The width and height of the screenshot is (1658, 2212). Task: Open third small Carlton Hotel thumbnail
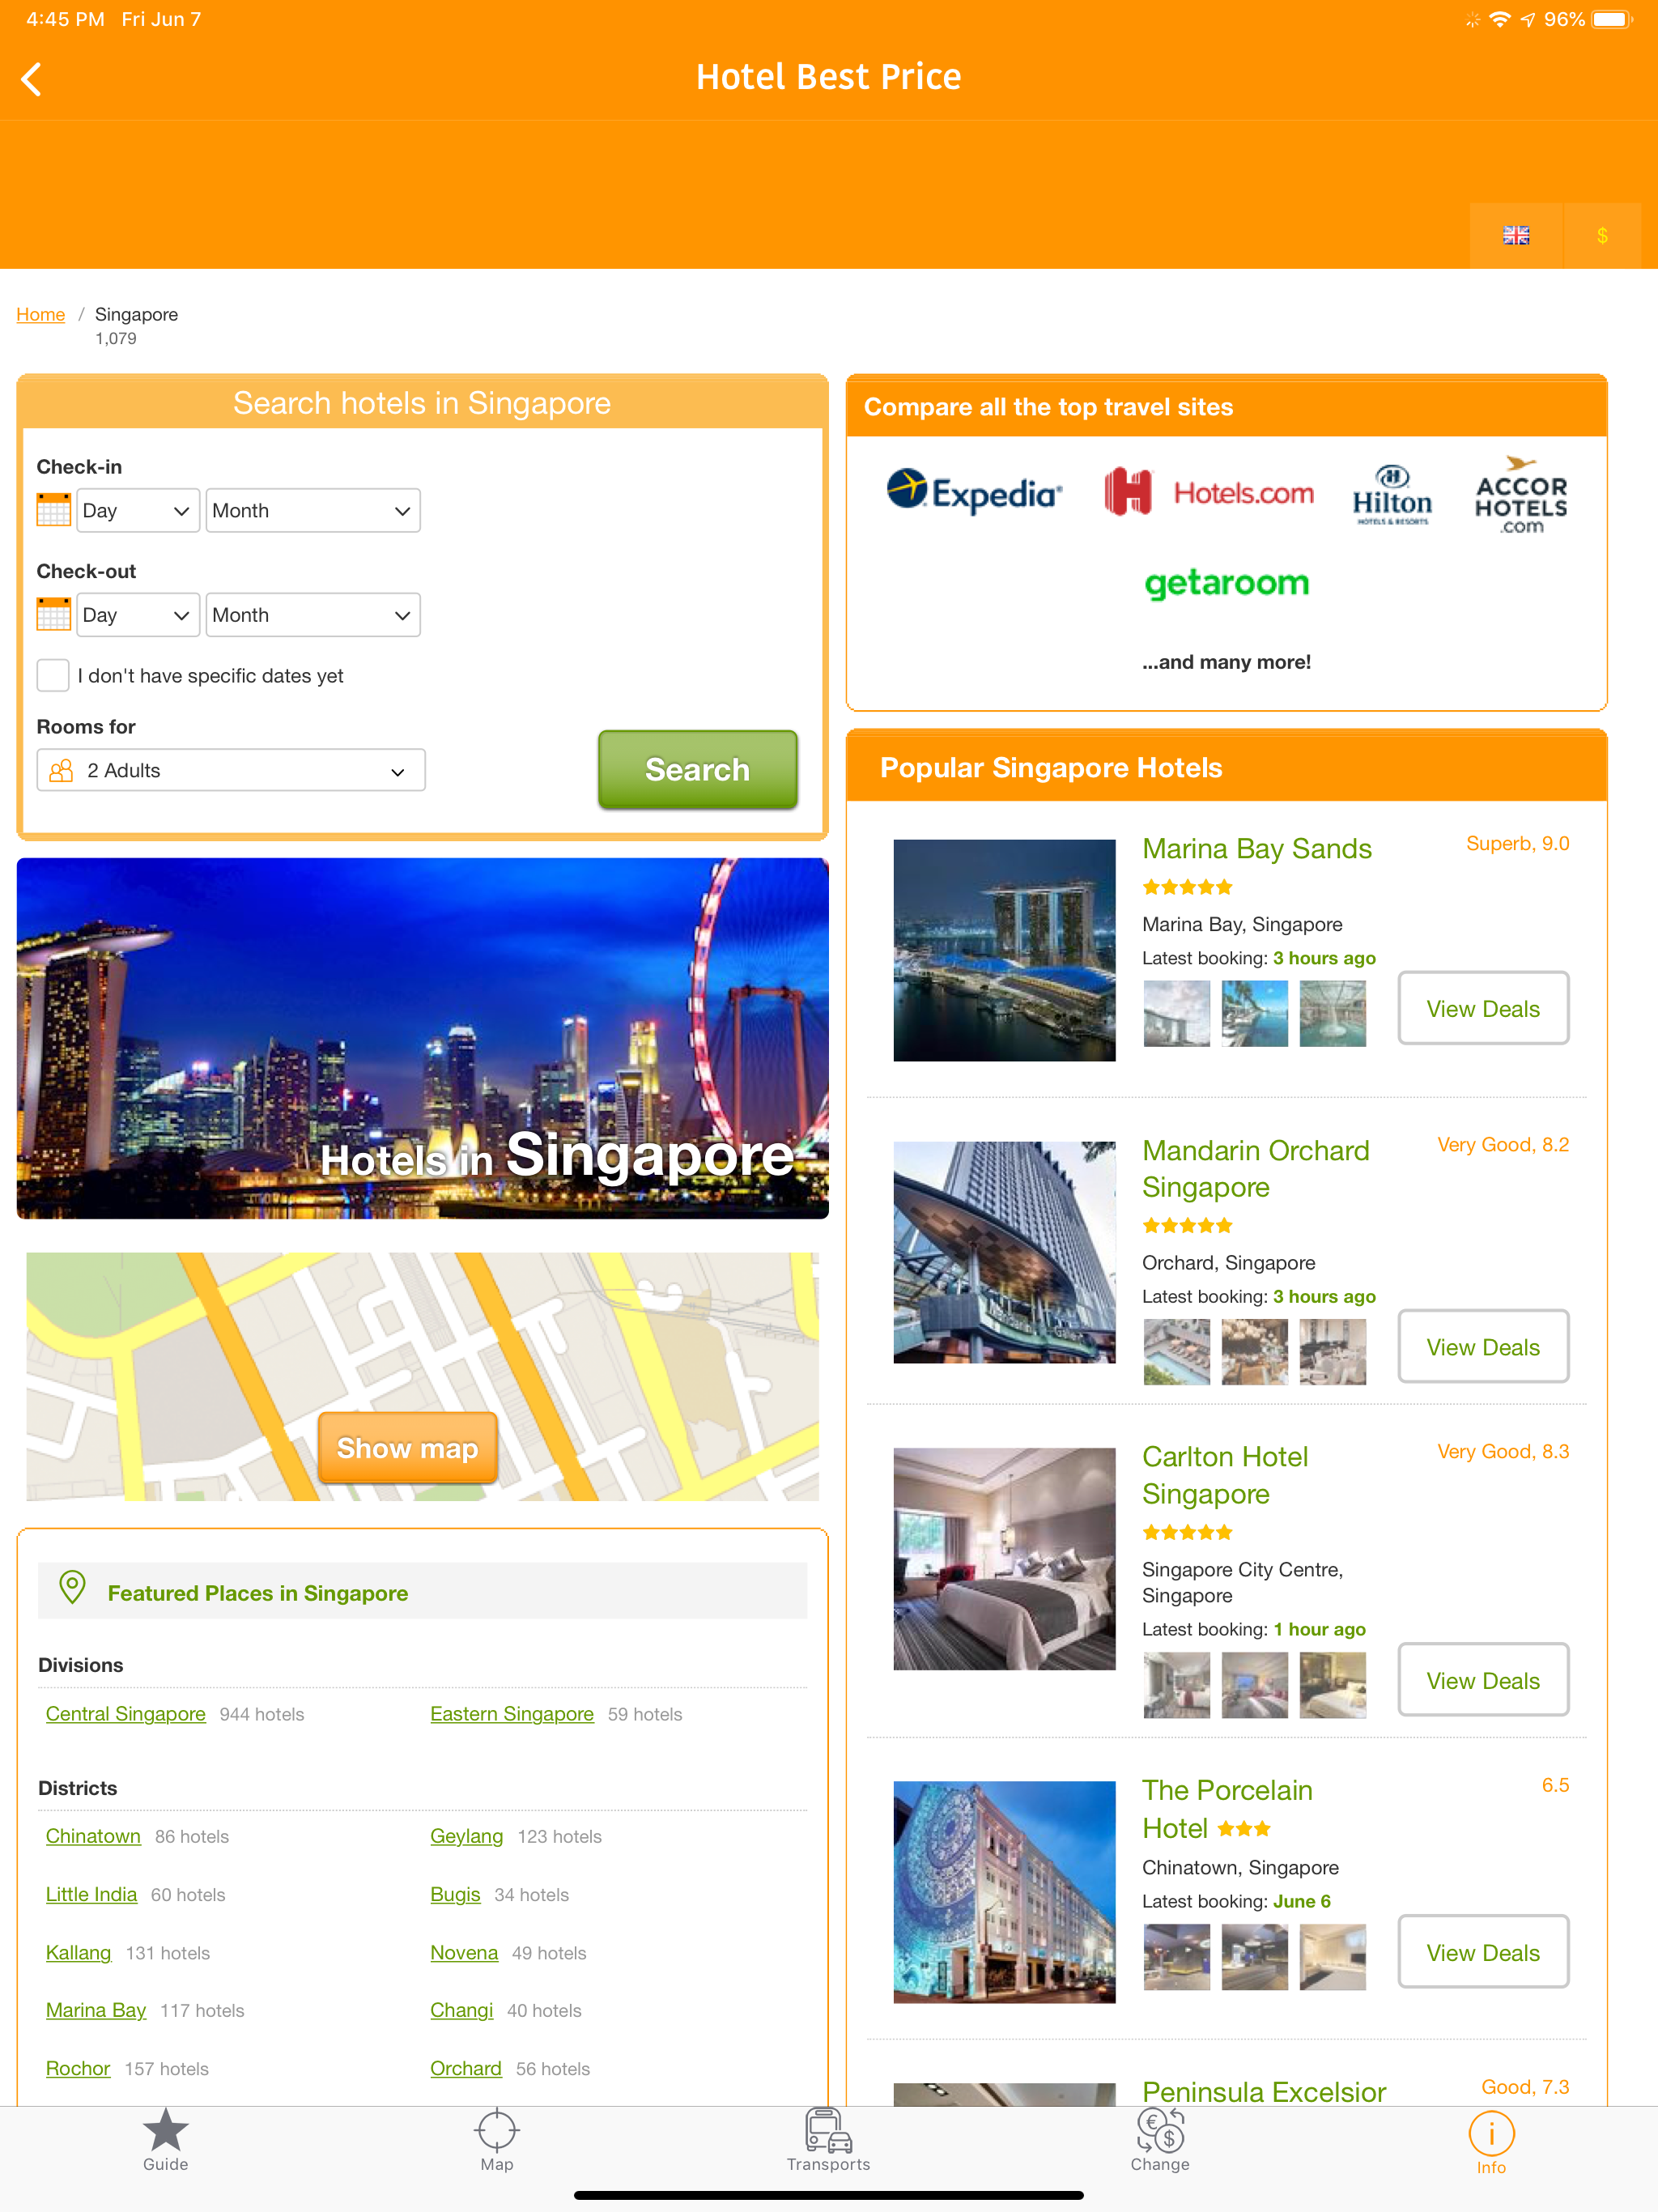[x=1332, y=1685]
